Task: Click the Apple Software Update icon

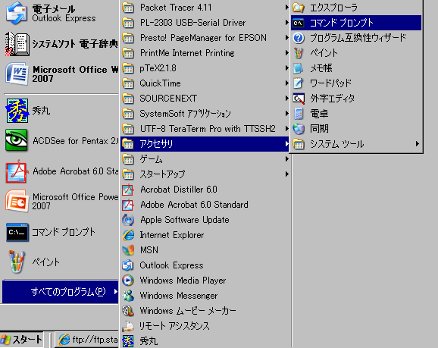Action: click(128, 220)
